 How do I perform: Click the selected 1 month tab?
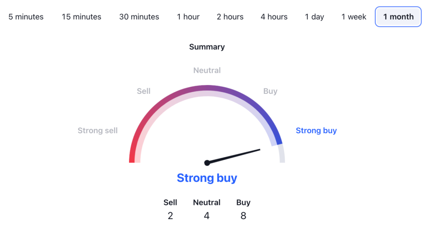398,17
